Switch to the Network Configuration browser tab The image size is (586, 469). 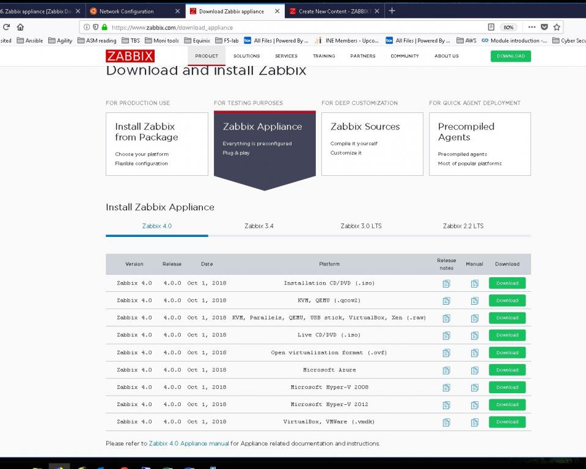click(x=126, y=11)
